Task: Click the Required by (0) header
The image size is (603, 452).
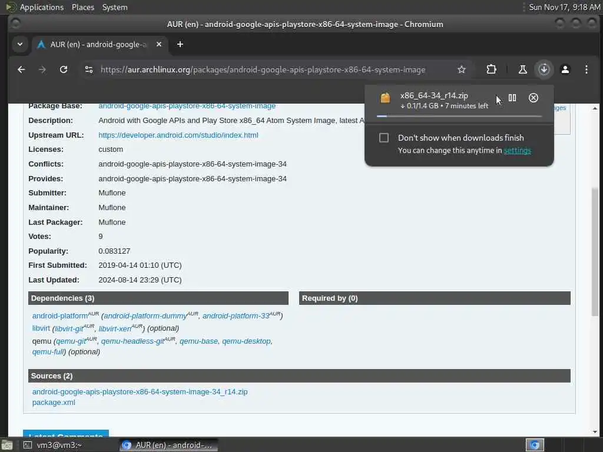Action: 435,298
